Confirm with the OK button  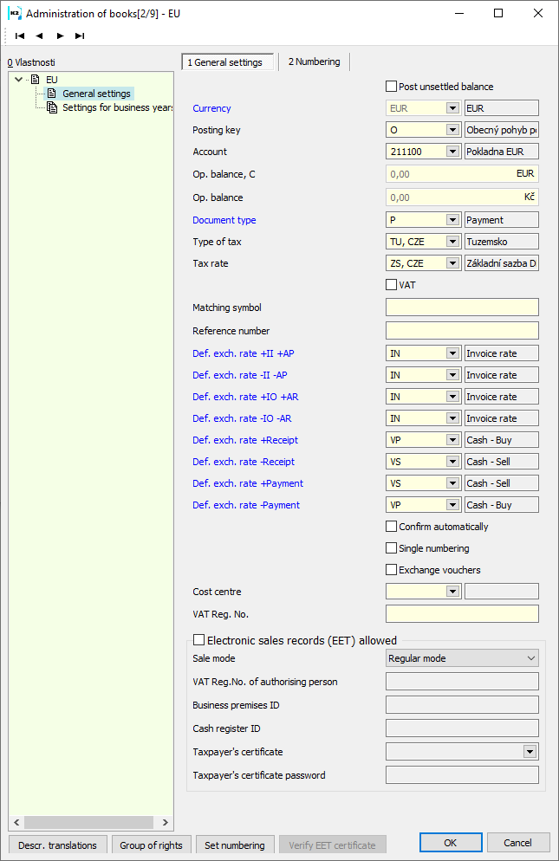point(451,843)
